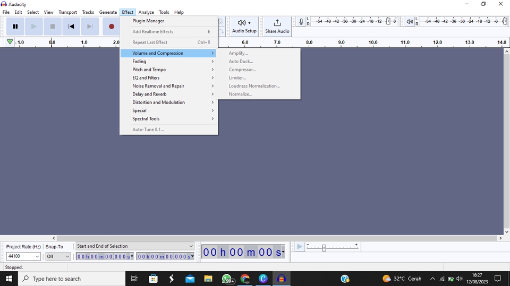Open the selection end time format arrow
510x286 pixels.
tap(192, 256)
